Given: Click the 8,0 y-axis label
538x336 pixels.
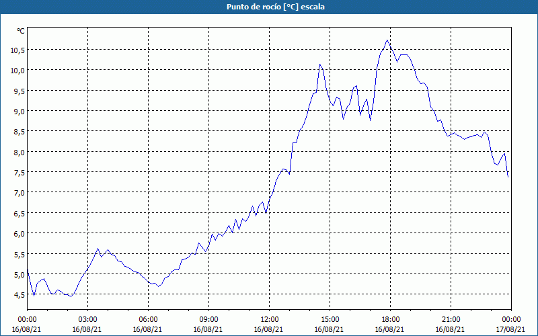Looking at the screenshot, I should pos(20,153).
